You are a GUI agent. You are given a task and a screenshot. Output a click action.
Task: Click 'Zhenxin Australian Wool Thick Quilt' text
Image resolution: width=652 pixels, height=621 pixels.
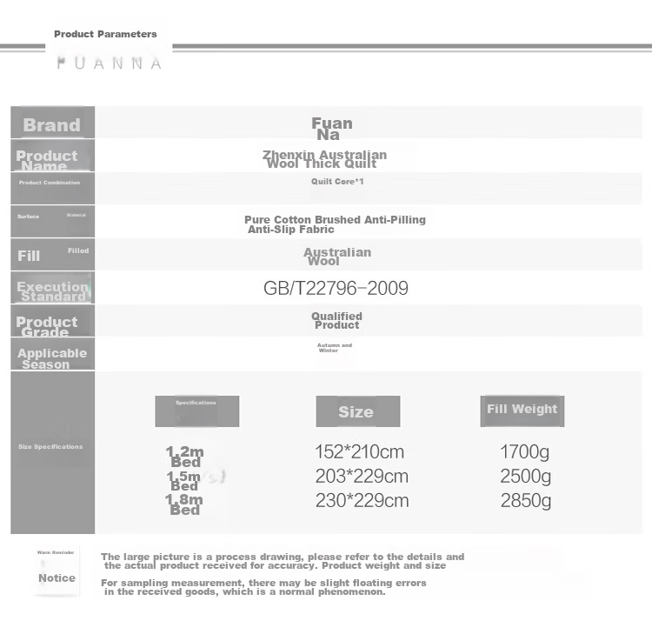tap(324, 159)
